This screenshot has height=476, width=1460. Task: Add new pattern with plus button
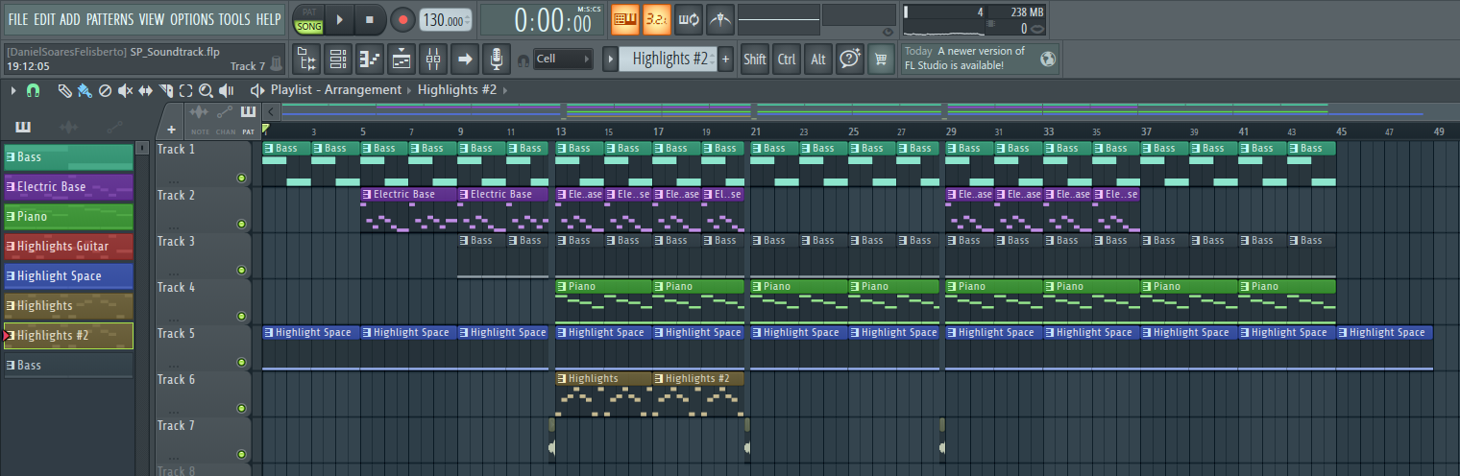pyautogui.click(x=725, y=59)
